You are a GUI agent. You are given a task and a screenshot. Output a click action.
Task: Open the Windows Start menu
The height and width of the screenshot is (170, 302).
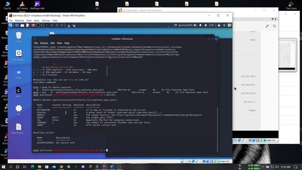click(3, 167)
